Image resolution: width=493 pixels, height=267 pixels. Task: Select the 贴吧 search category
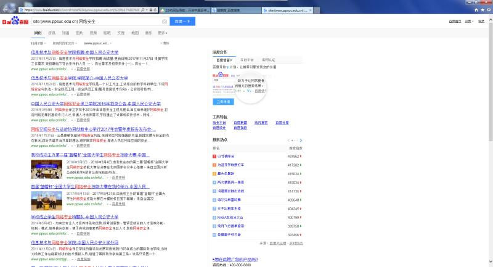coord(107,33)
